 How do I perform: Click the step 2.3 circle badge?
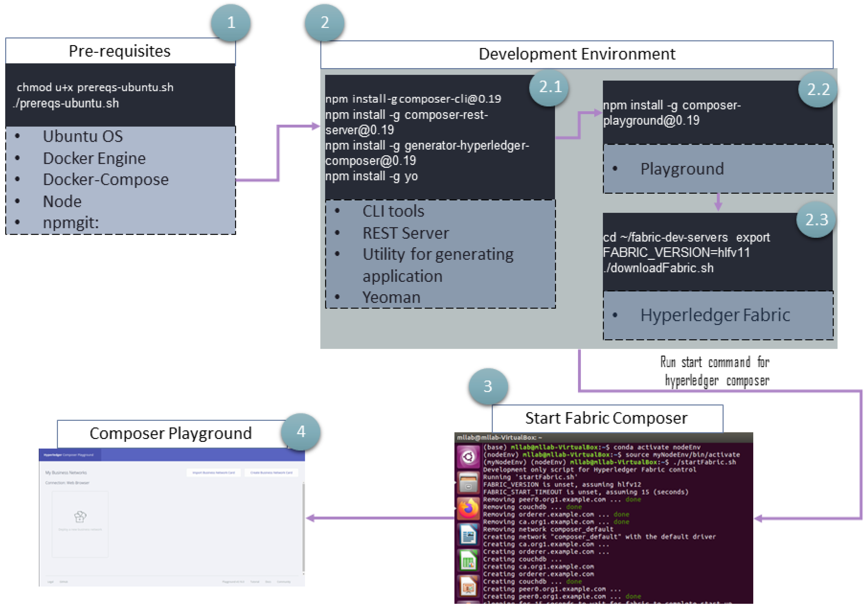(816, 220)
